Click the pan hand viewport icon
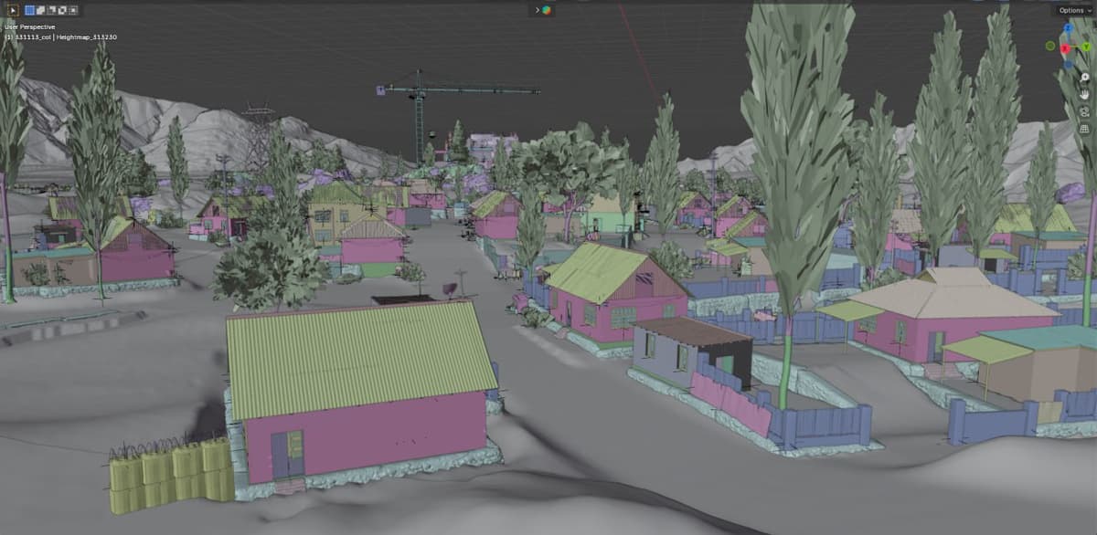 tap(1084, 94)
